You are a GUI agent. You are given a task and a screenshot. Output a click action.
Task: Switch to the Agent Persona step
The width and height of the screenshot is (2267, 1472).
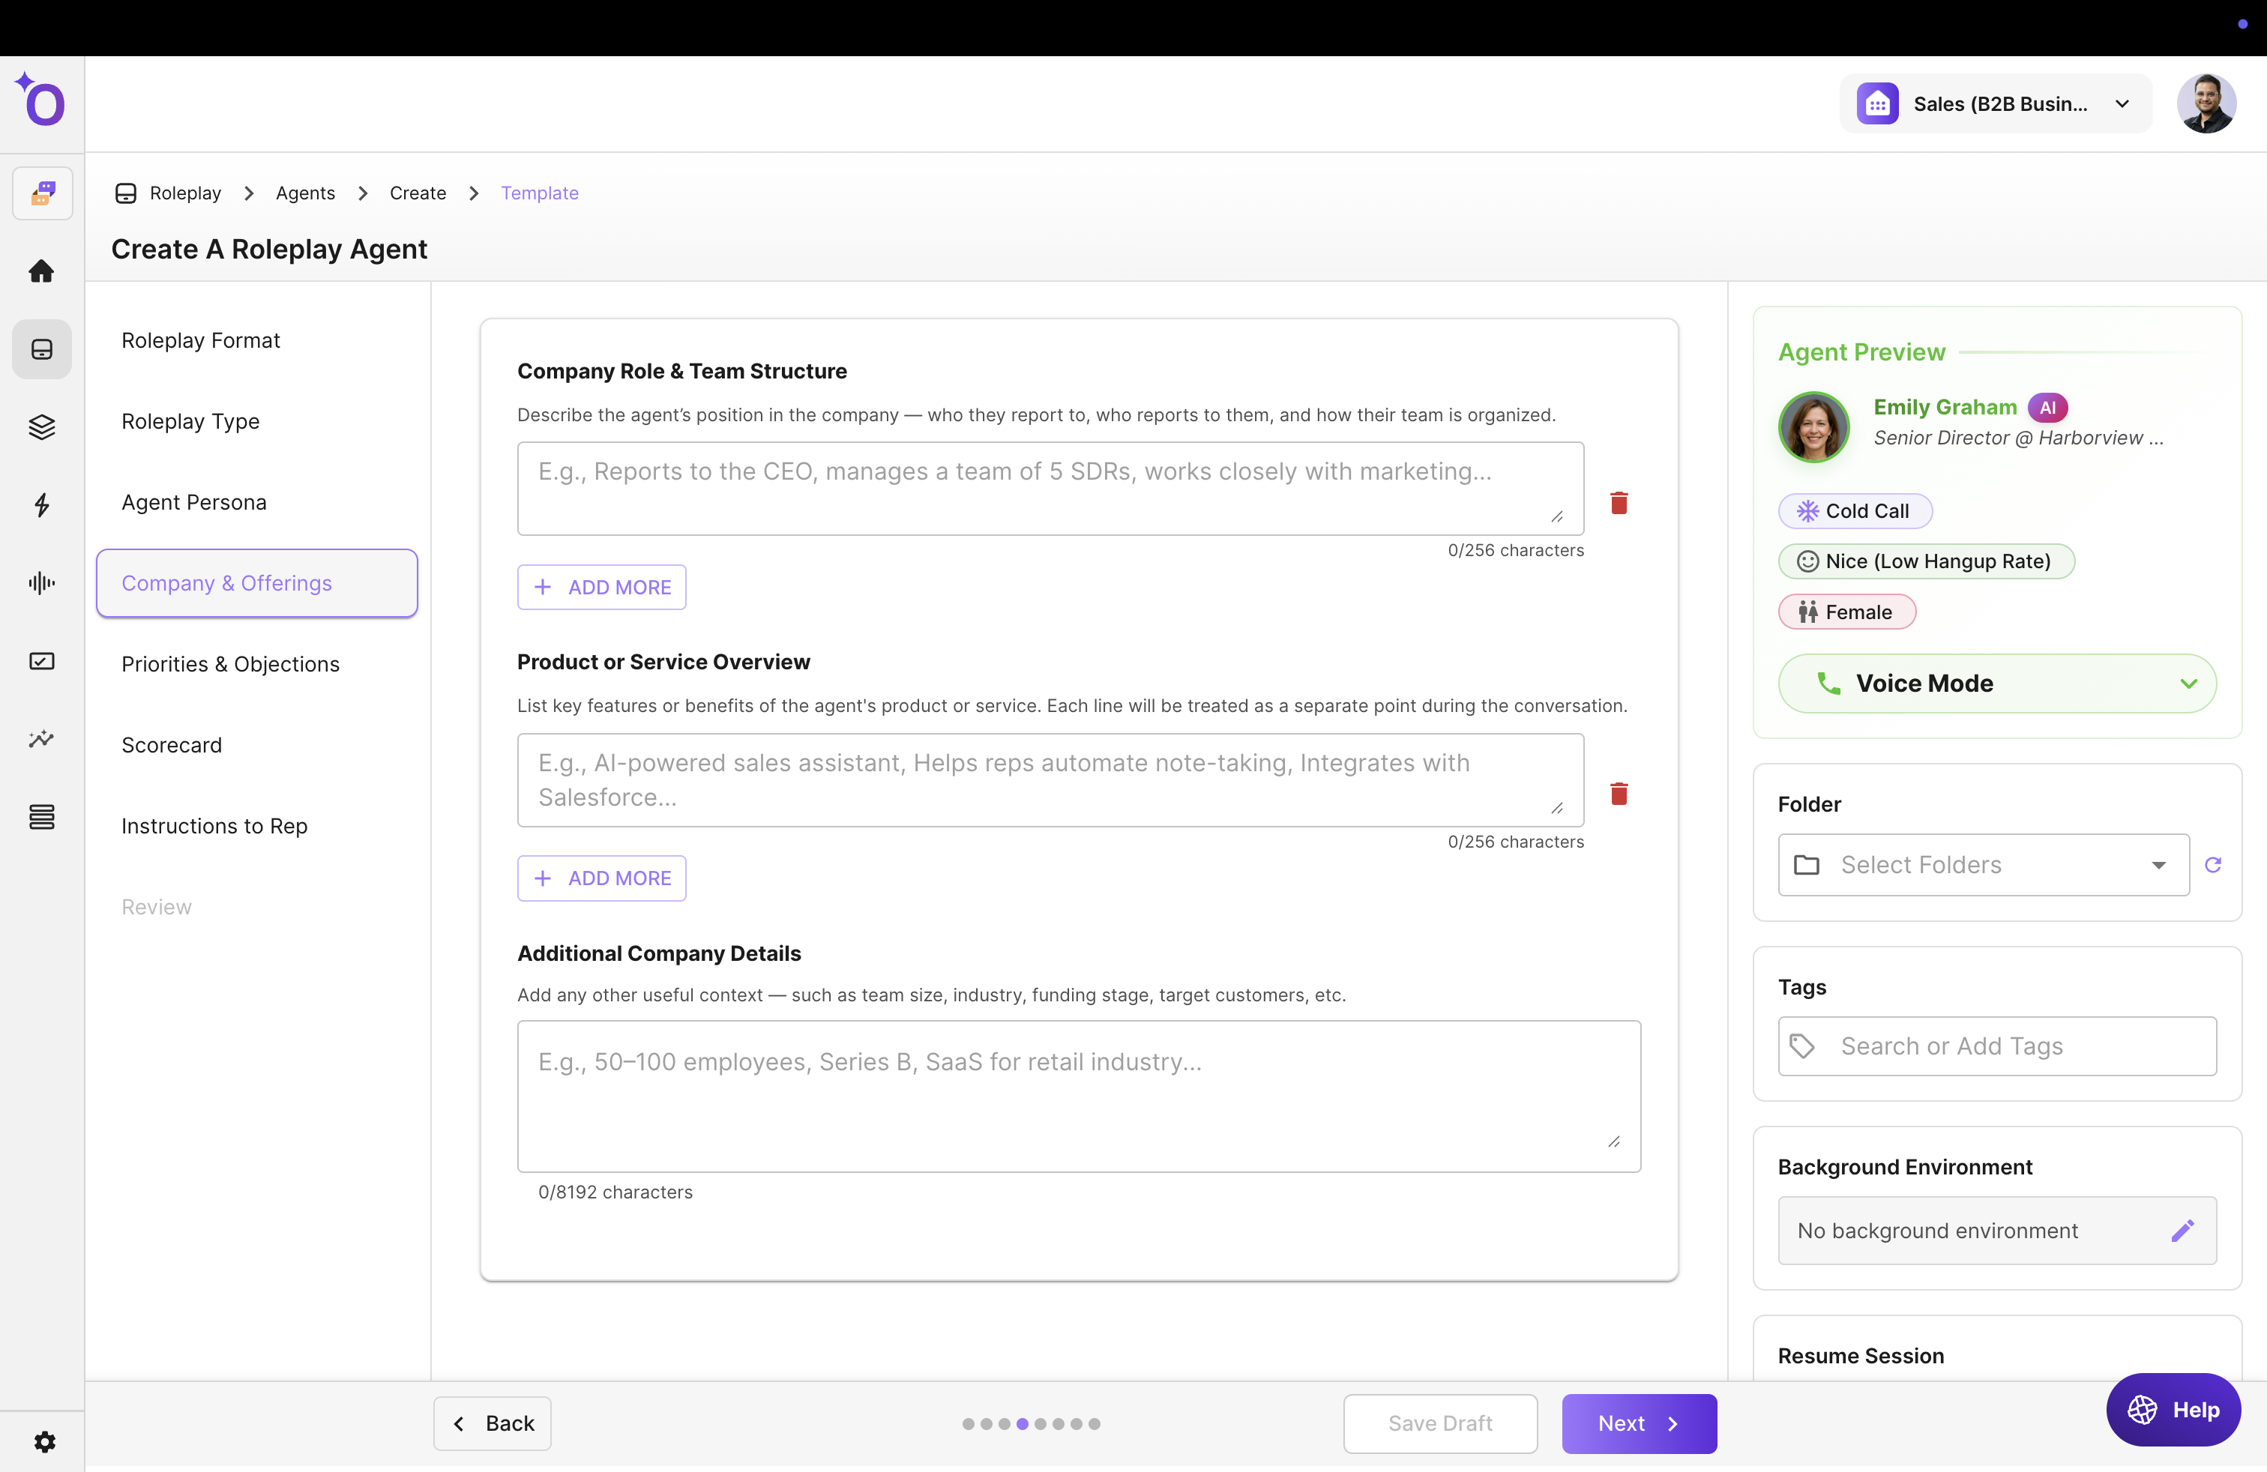[x=194, y=501]
